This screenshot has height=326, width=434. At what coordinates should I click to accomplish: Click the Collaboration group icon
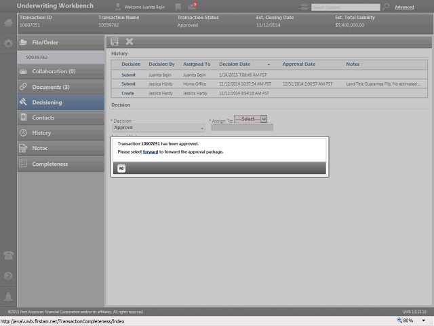tap(23, 71)
